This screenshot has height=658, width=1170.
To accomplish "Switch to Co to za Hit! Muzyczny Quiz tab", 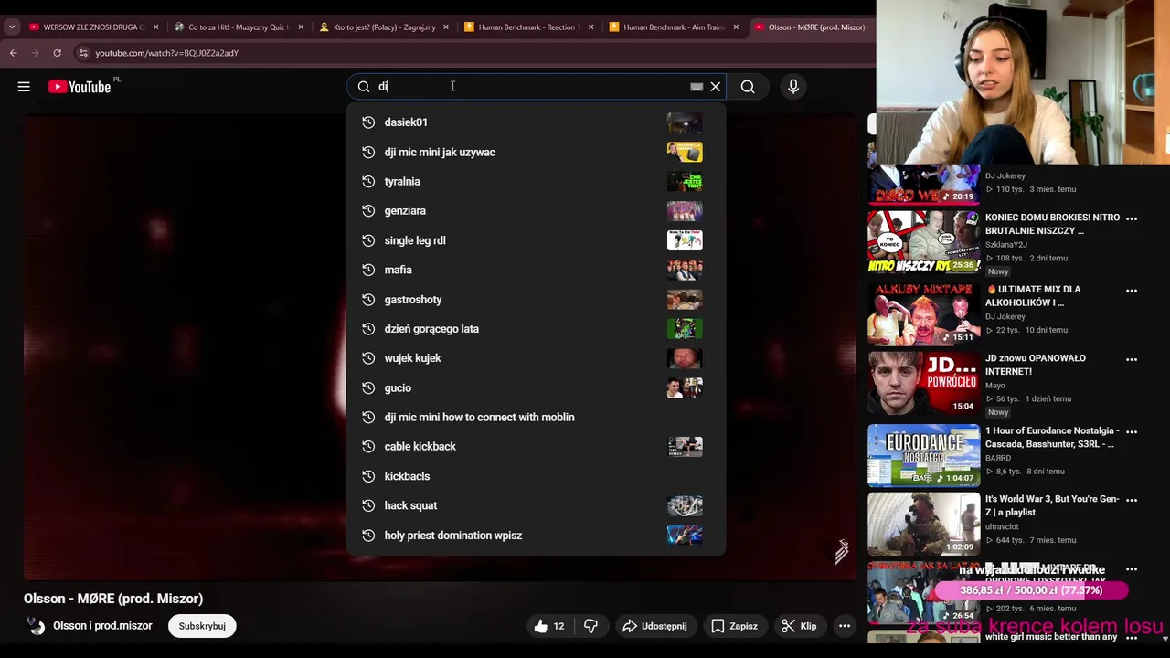I will [238, 27].
